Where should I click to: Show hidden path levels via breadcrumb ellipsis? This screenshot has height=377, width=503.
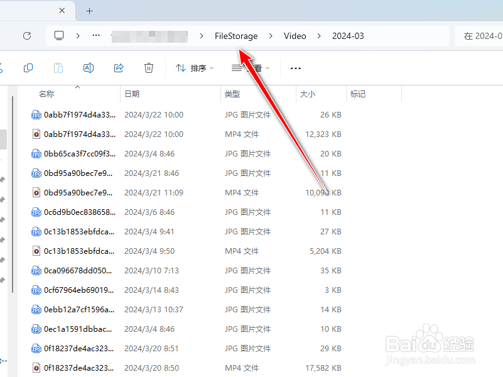click(x=96, y=36)
